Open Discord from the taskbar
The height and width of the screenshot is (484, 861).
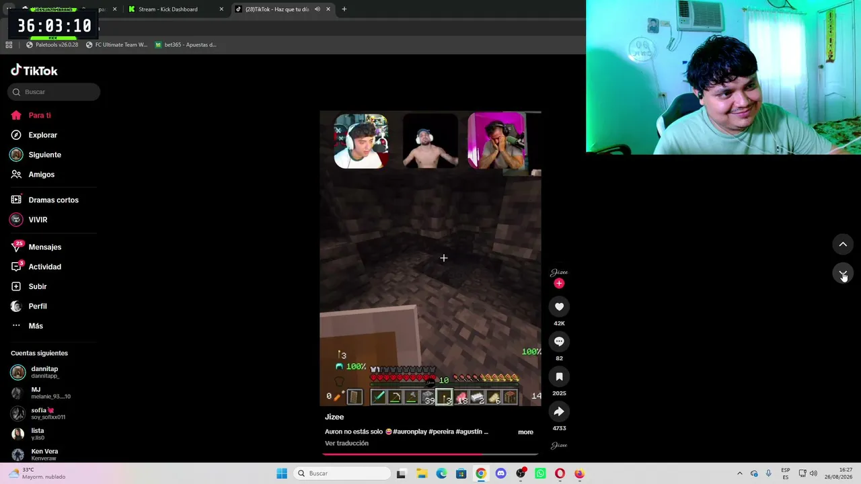coord(500,474)
